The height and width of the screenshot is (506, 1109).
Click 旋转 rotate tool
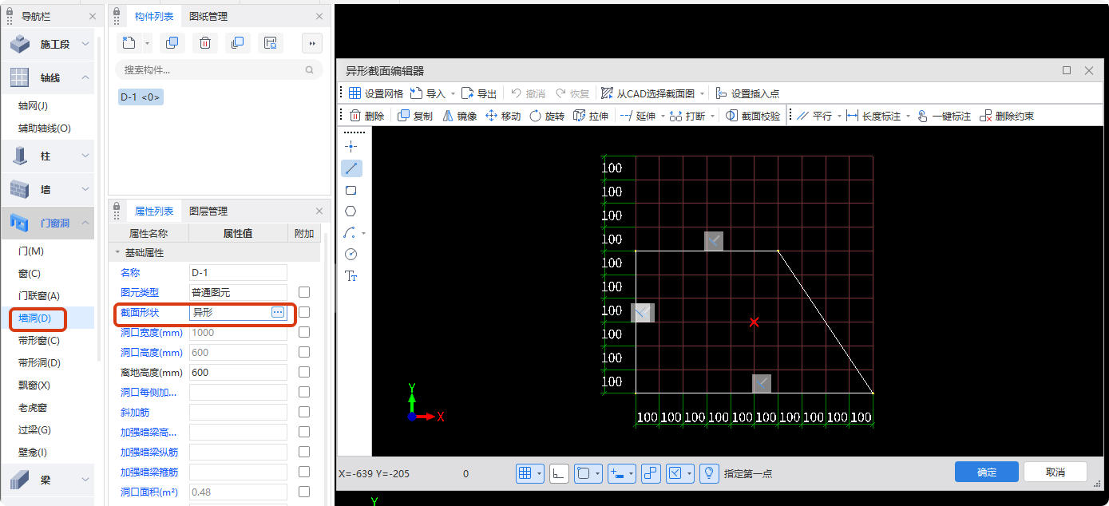[x=547, y=116]
